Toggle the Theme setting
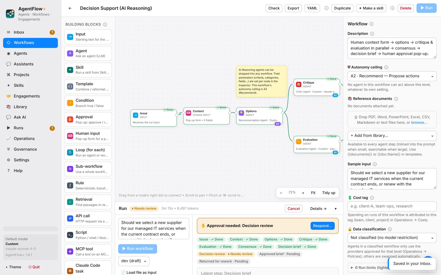Image resolution: width=441 pixels, height=275 pixels. (13, 267)
